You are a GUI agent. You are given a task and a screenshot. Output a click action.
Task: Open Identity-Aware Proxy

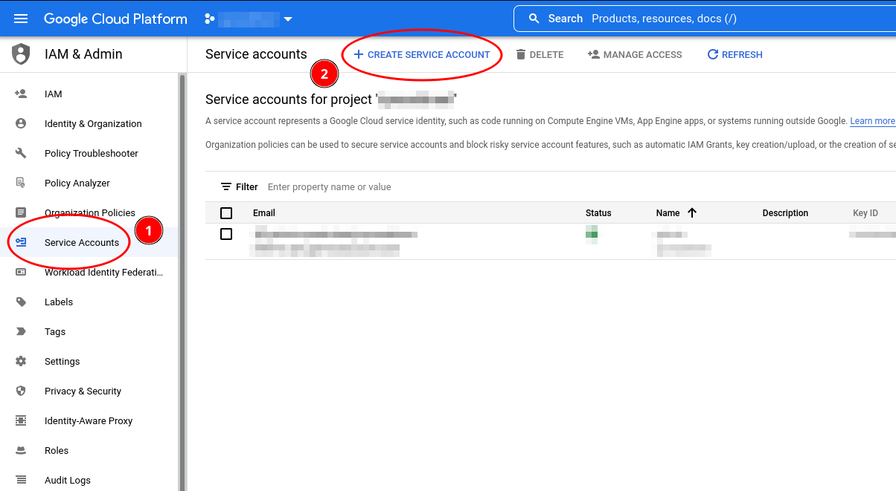pos(89,421)
